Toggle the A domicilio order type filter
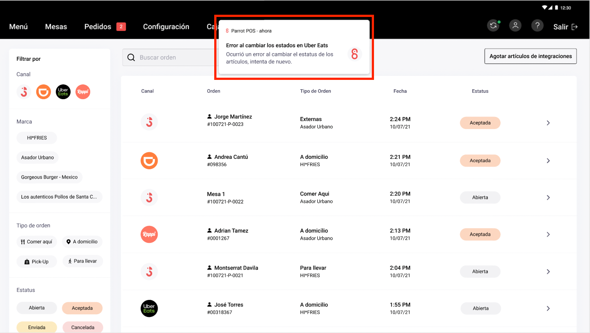 [x=82, y=242]
